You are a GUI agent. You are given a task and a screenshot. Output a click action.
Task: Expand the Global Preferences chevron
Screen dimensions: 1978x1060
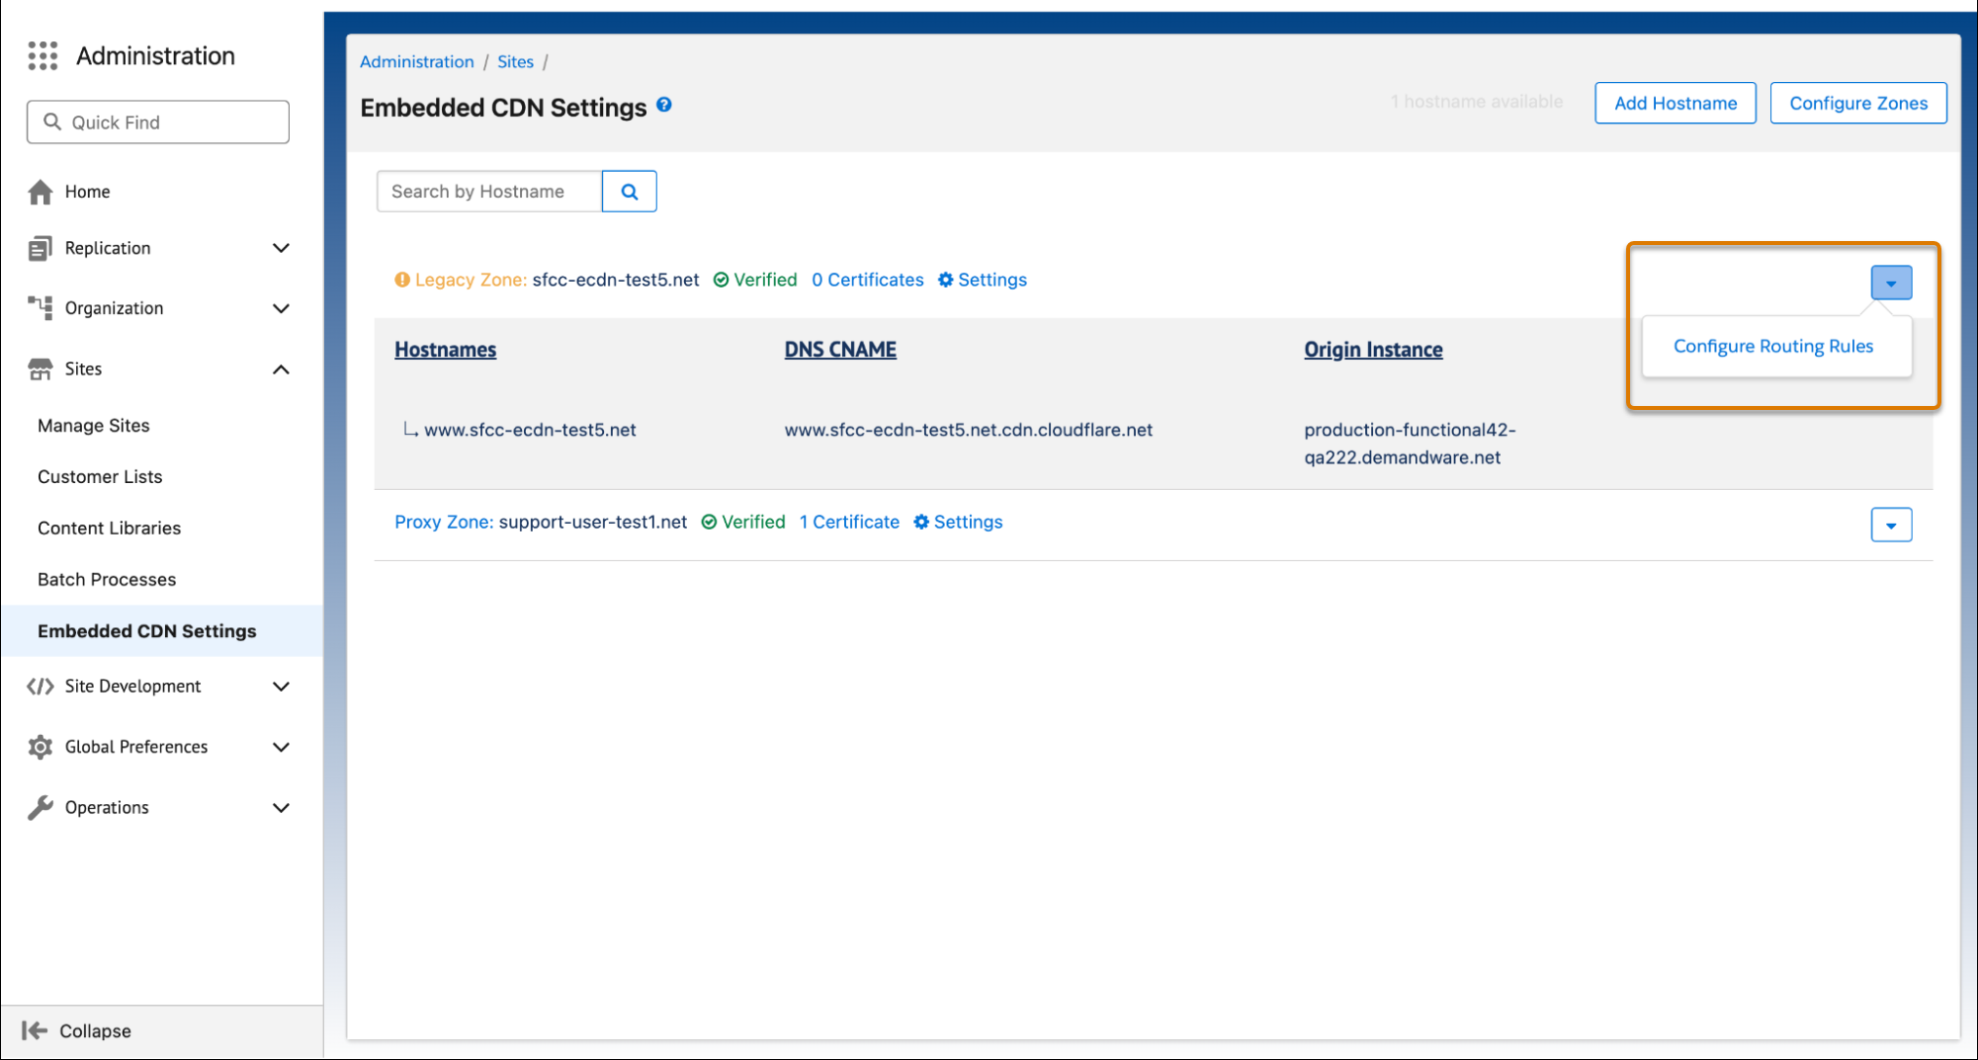click(x=281, y=747)
